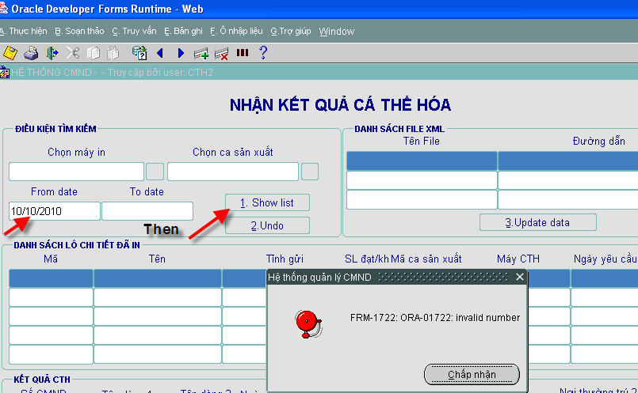The image size is (638, 393).
Task: Click the Help question mark icon
Action: (263, 53)
